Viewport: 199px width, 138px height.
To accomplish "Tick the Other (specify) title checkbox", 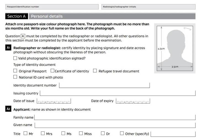I will (122, 134).
